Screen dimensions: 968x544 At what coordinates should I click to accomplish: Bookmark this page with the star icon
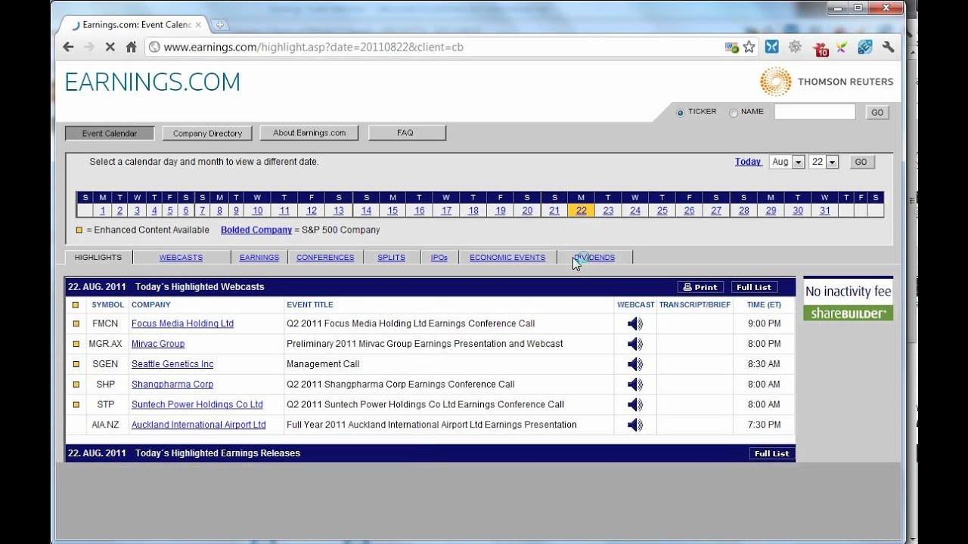(x=749, y=47)
